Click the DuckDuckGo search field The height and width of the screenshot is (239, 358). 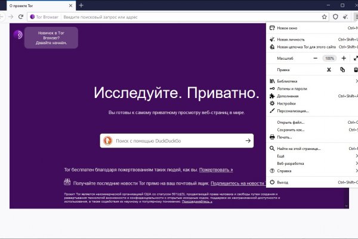[x=178, y=140]
